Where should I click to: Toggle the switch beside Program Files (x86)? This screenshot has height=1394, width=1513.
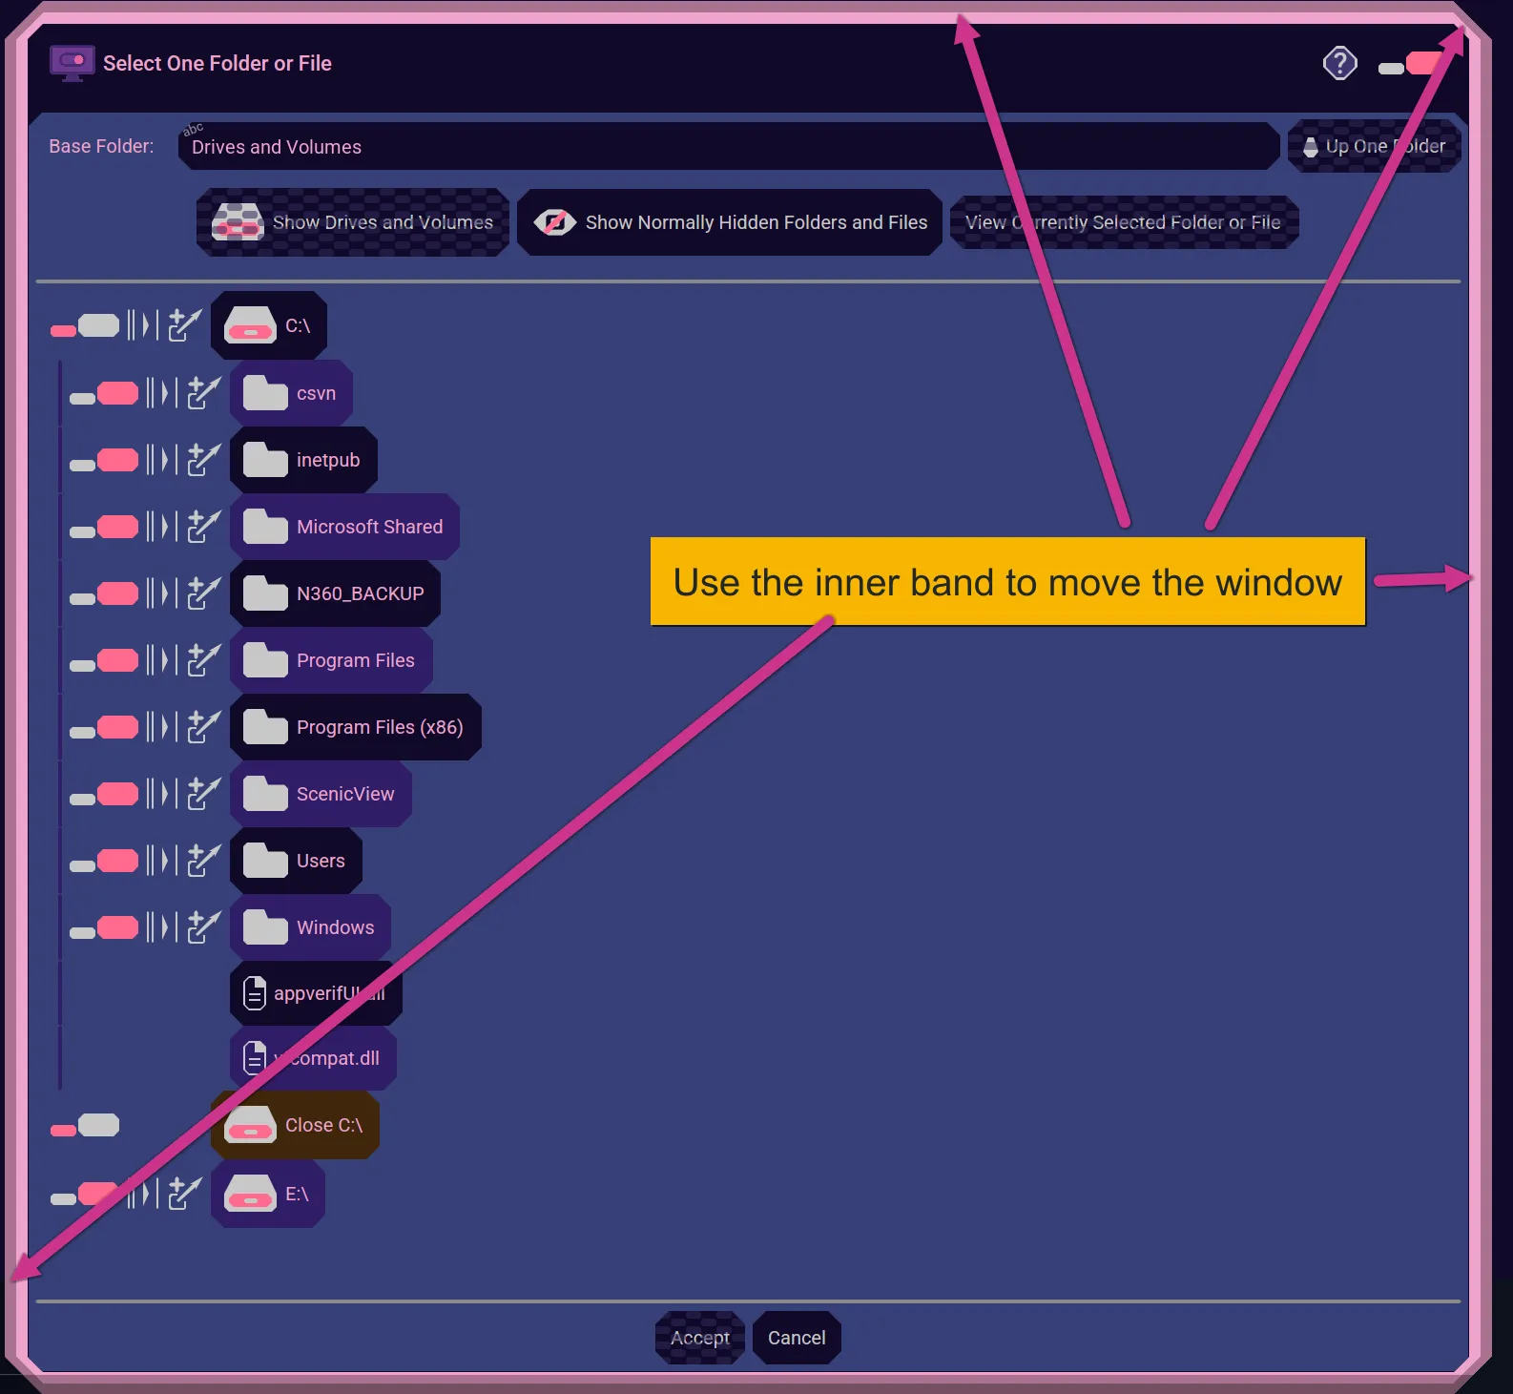[x=104, y=727]
